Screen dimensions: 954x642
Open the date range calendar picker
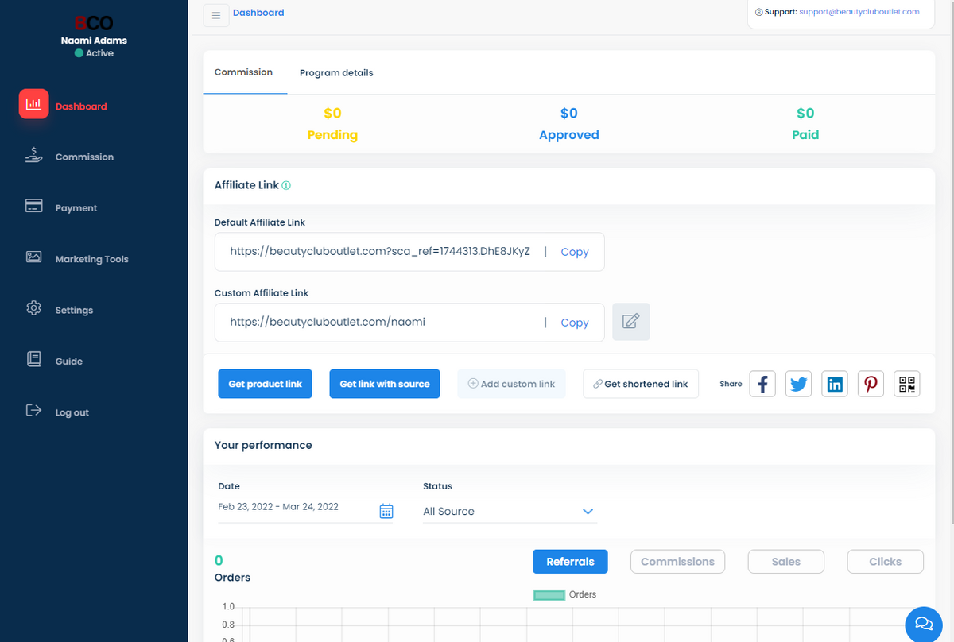(386, 511)
